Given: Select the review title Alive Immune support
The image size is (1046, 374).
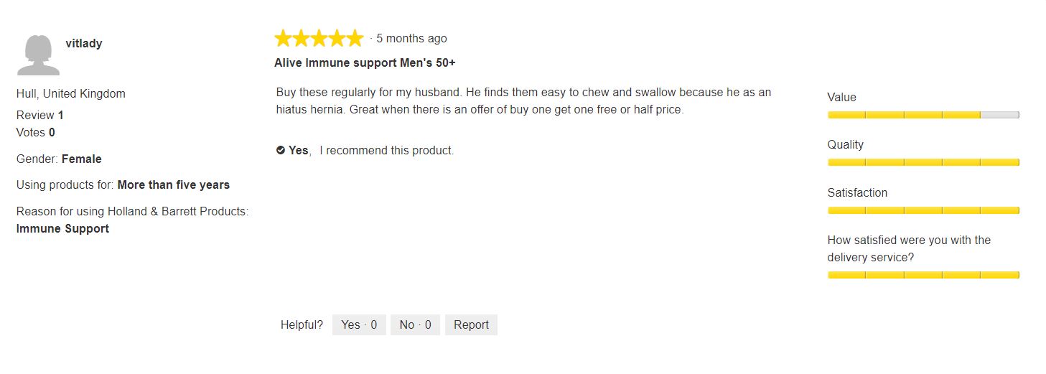Looking at the screenshot, I should click(x=365, y=62).
